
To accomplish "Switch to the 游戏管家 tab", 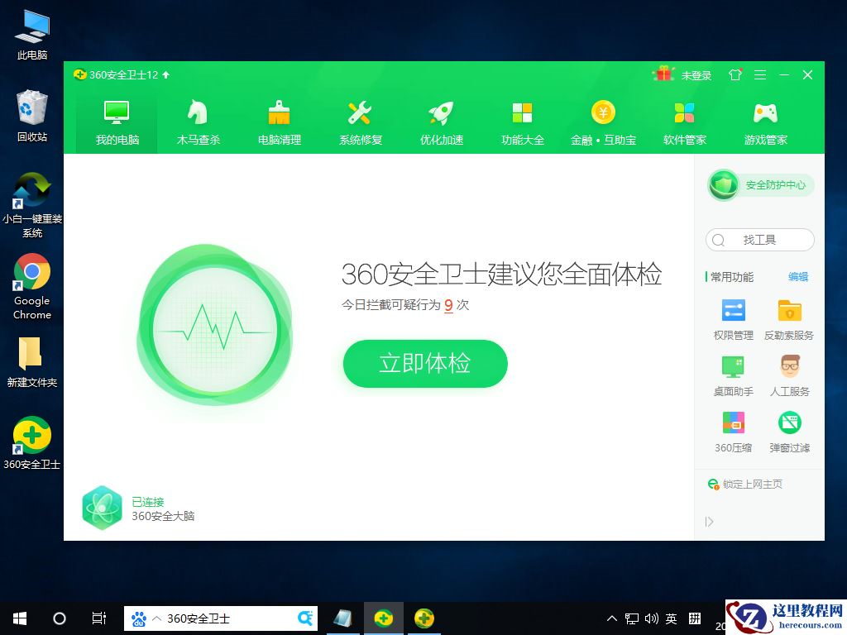I will tap(764, 120).
